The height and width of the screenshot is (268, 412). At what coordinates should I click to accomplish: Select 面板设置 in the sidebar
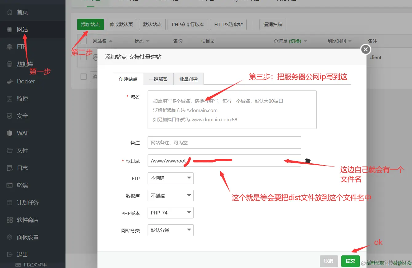point(33,237)
